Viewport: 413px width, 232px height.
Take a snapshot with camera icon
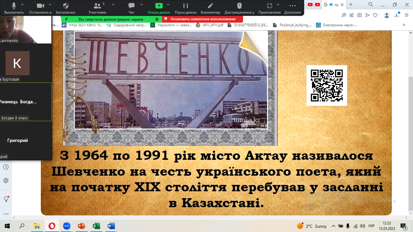click(359, 15)
